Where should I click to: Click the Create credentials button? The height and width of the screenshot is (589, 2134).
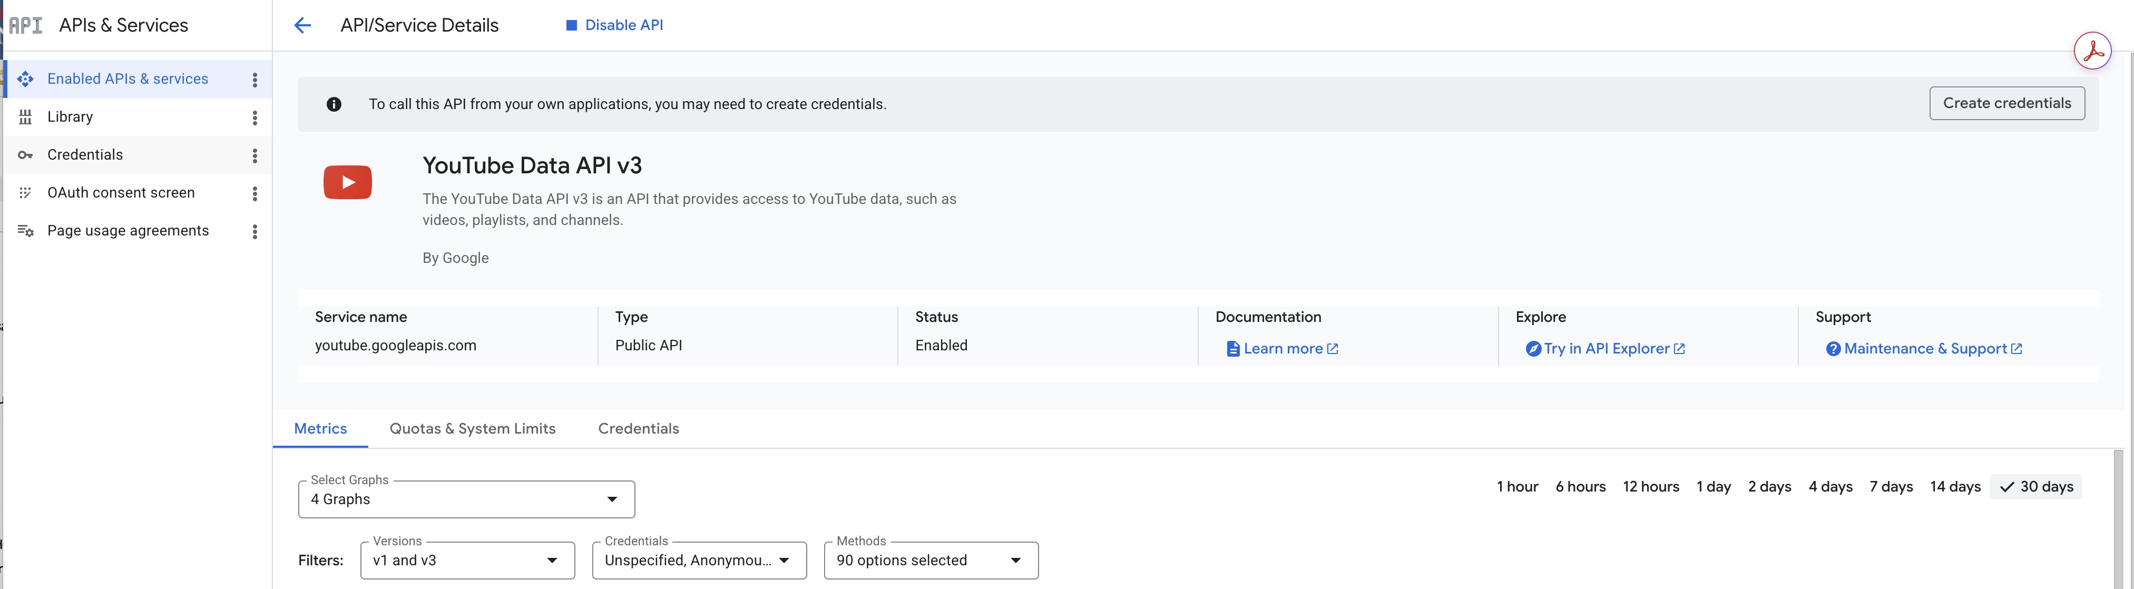pyautogui.click(x=2006, y=104)
